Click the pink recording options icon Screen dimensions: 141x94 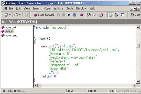pos(82,15)
